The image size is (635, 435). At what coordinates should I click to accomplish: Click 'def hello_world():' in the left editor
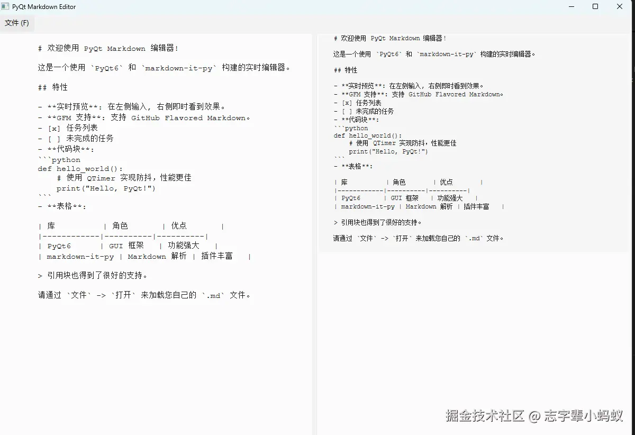click(x=80, y=169)
